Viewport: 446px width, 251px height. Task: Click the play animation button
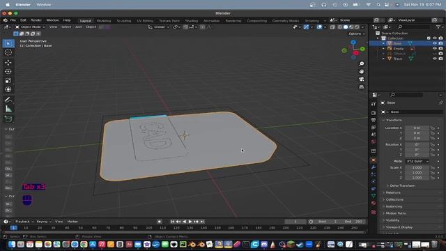(190, 222)
